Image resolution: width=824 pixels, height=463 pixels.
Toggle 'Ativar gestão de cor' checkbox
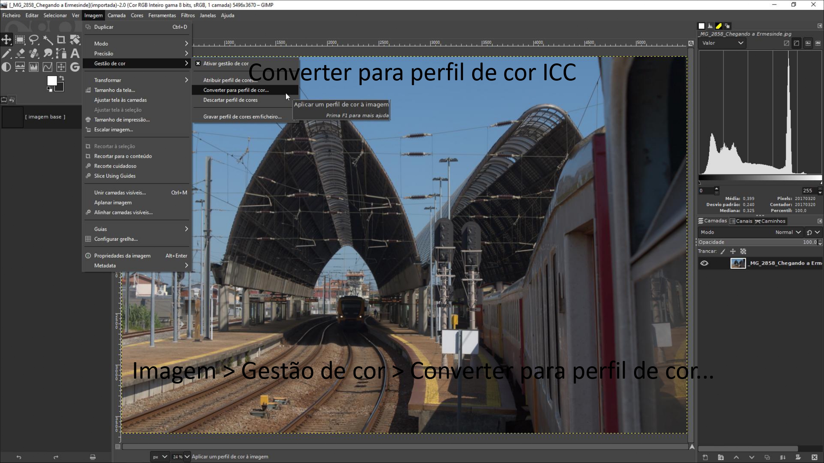coord(198,63)
